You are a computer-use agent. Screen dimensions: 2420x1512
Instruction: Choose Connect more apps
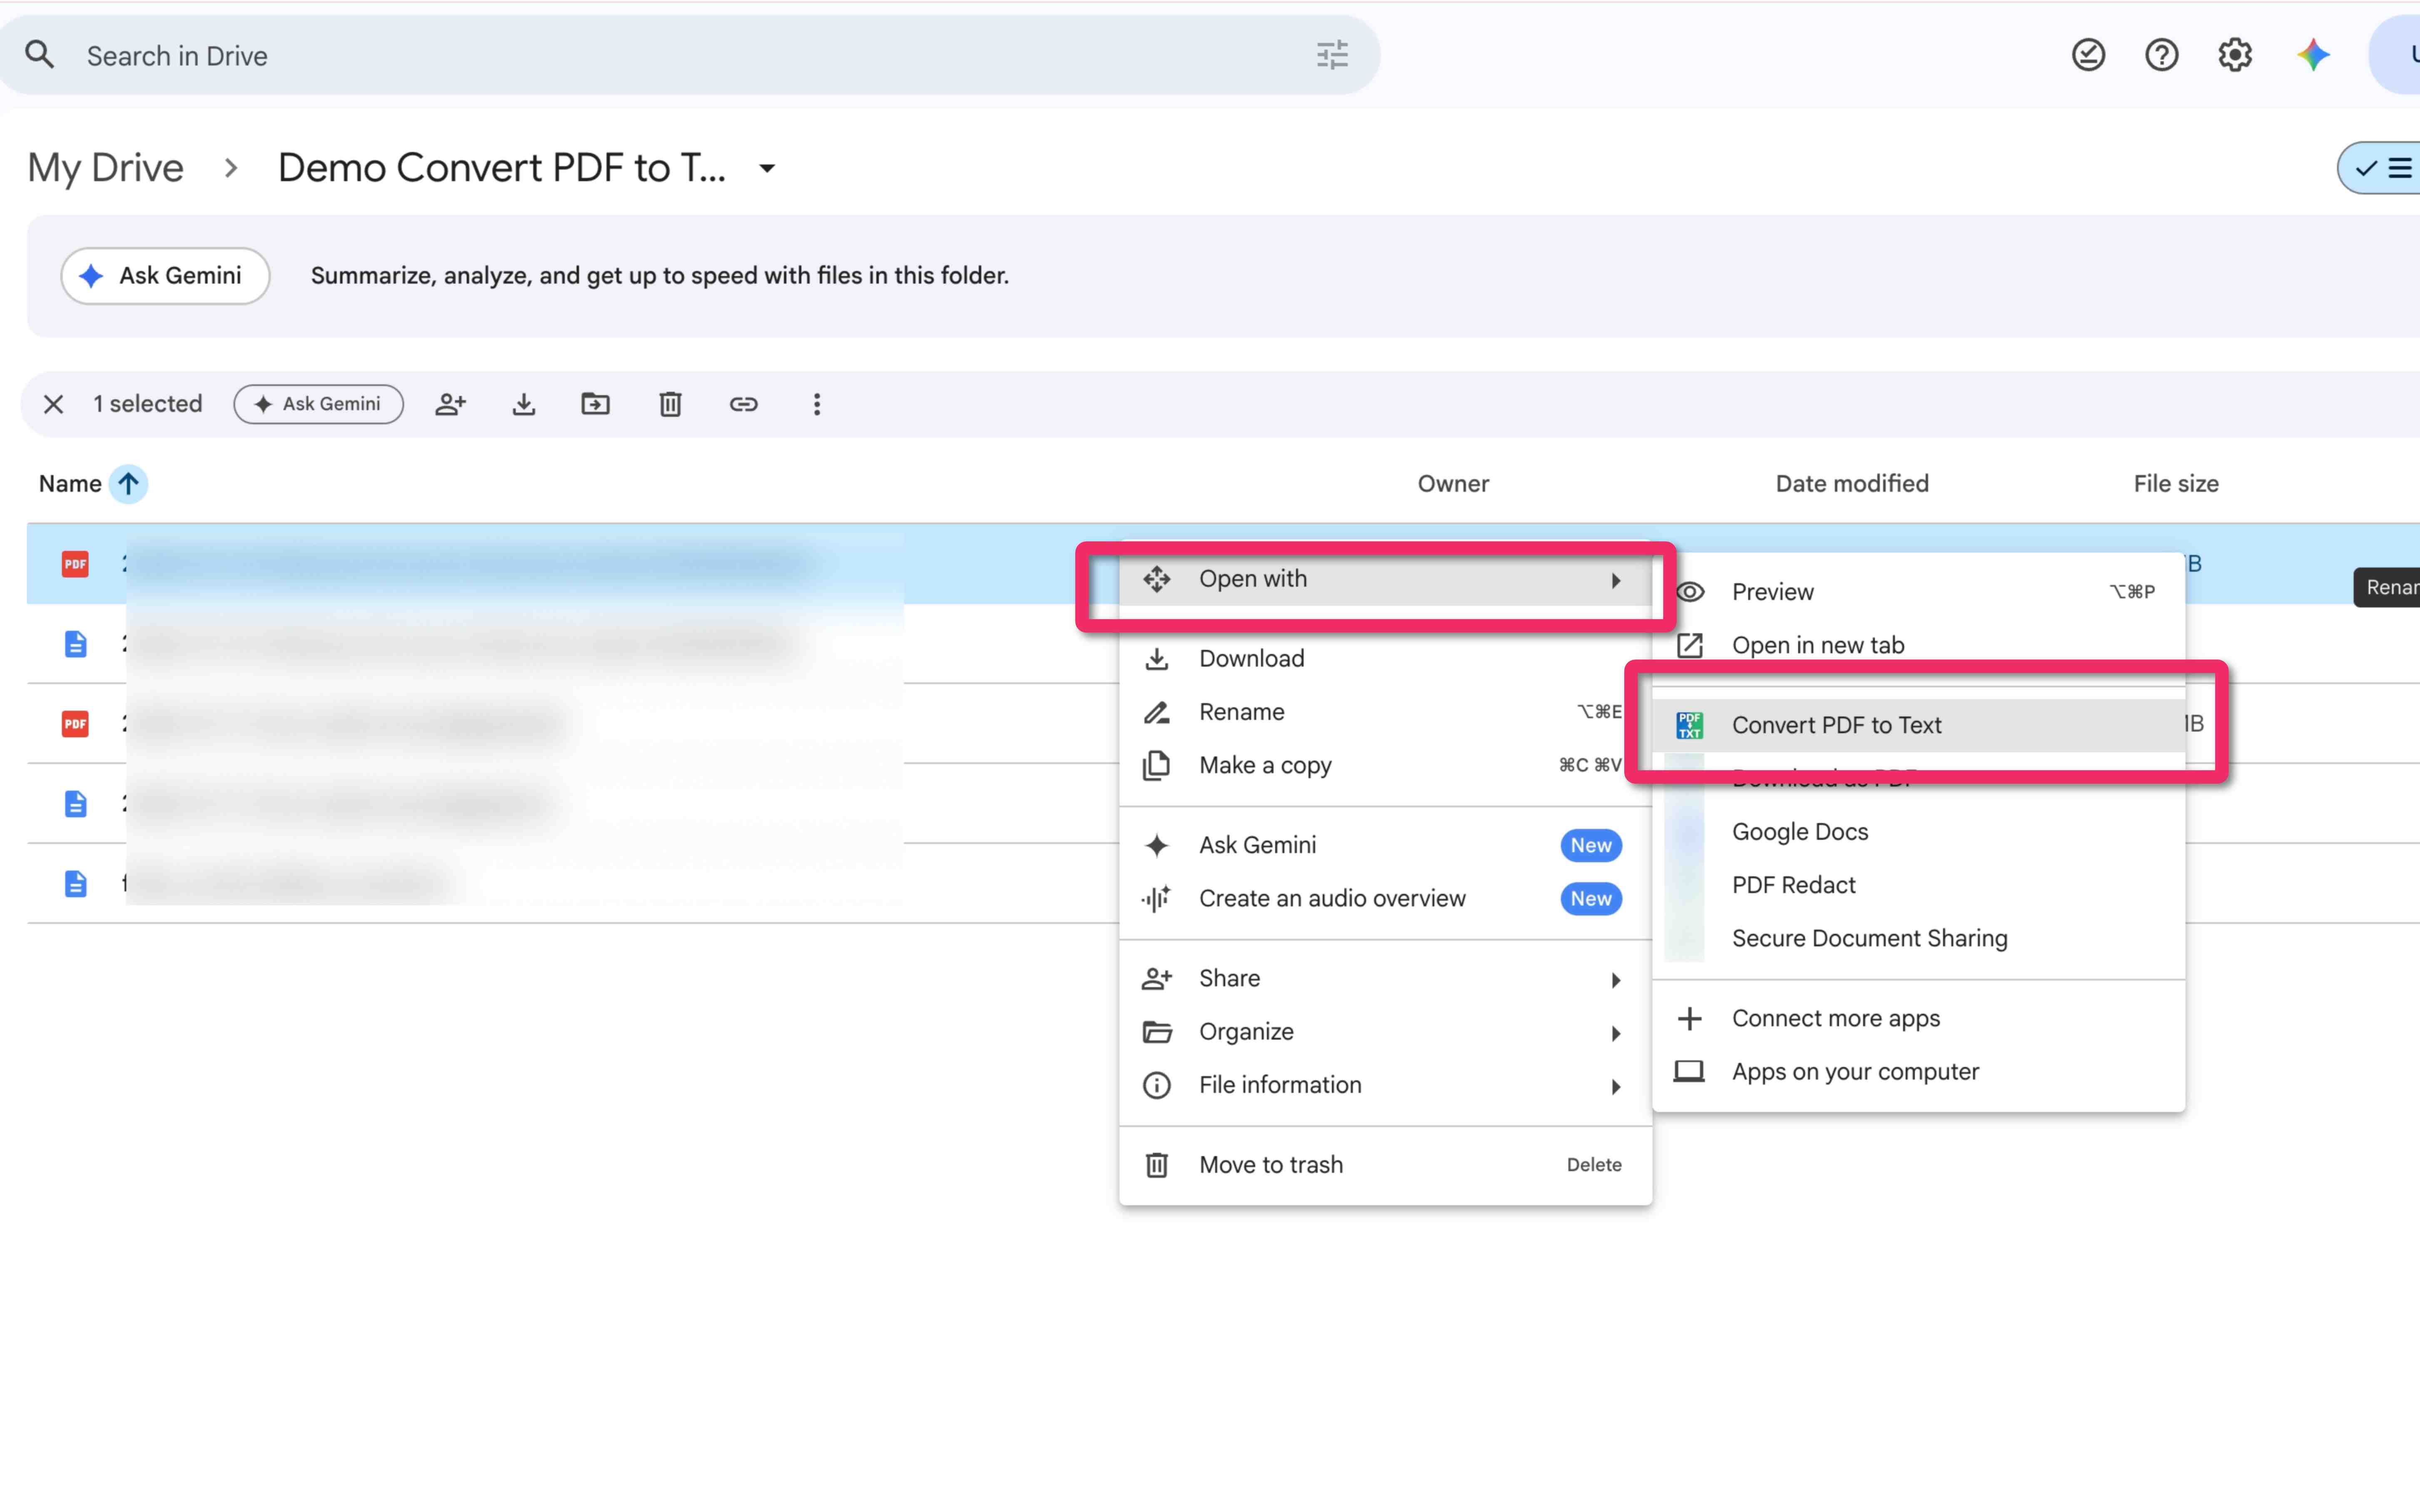pos(1918,1019)
